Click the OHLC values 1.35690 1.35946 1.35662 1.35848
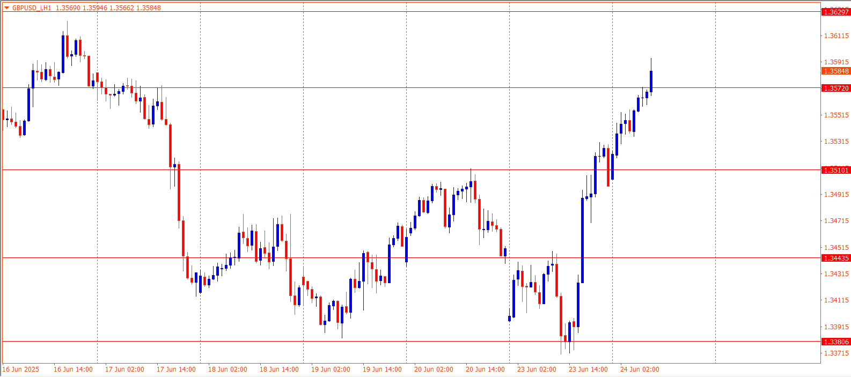851x377 pixels. (x=108, y=8)
